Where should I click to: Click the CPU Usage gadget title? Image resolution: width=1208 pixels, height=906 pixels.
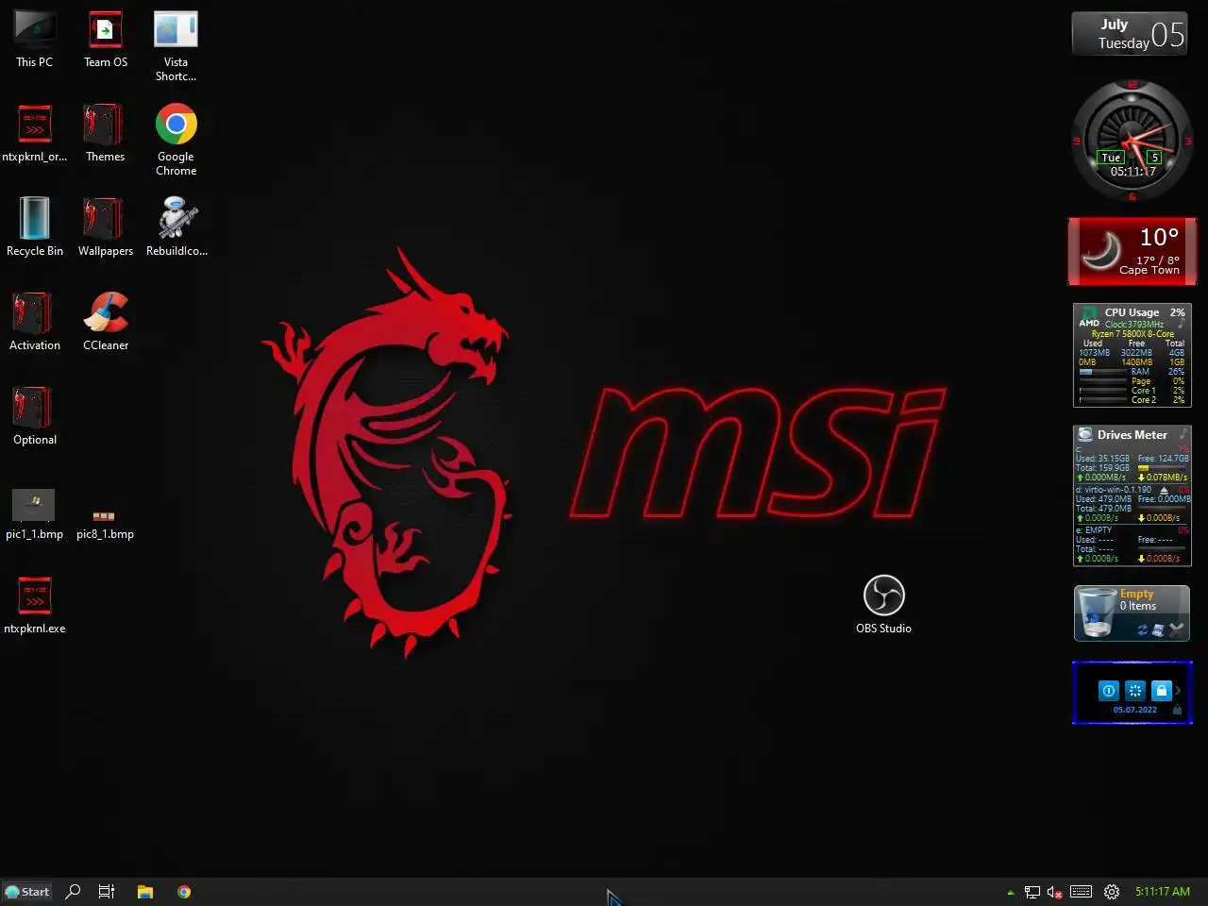pos(1132,312)
